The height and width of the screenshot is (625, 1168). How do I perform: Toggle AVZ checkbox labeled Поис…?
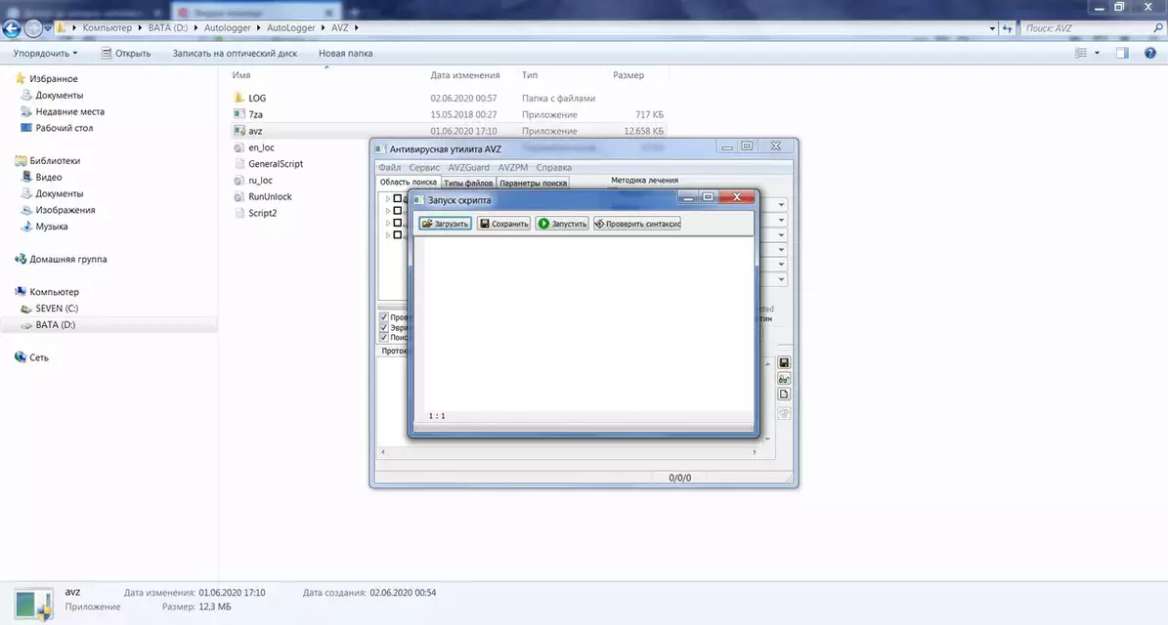383,337
